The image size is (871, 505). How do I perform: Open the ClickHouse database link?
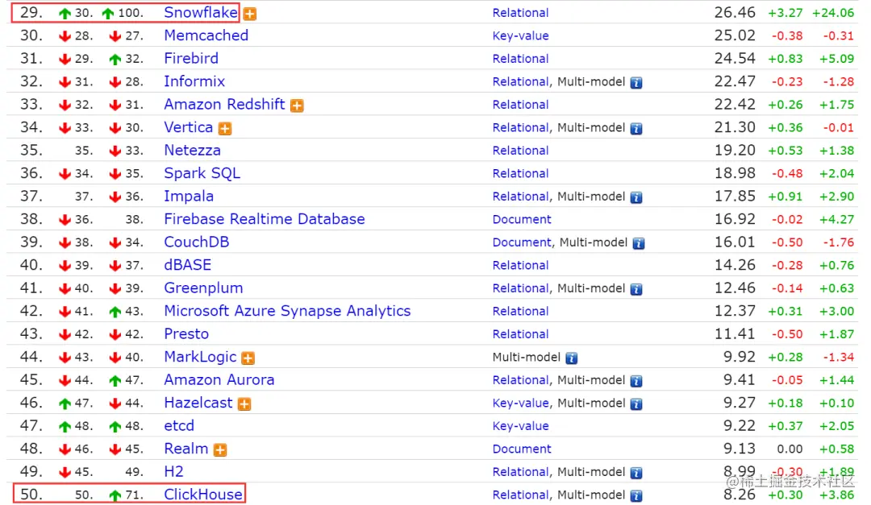coord(203,494)
